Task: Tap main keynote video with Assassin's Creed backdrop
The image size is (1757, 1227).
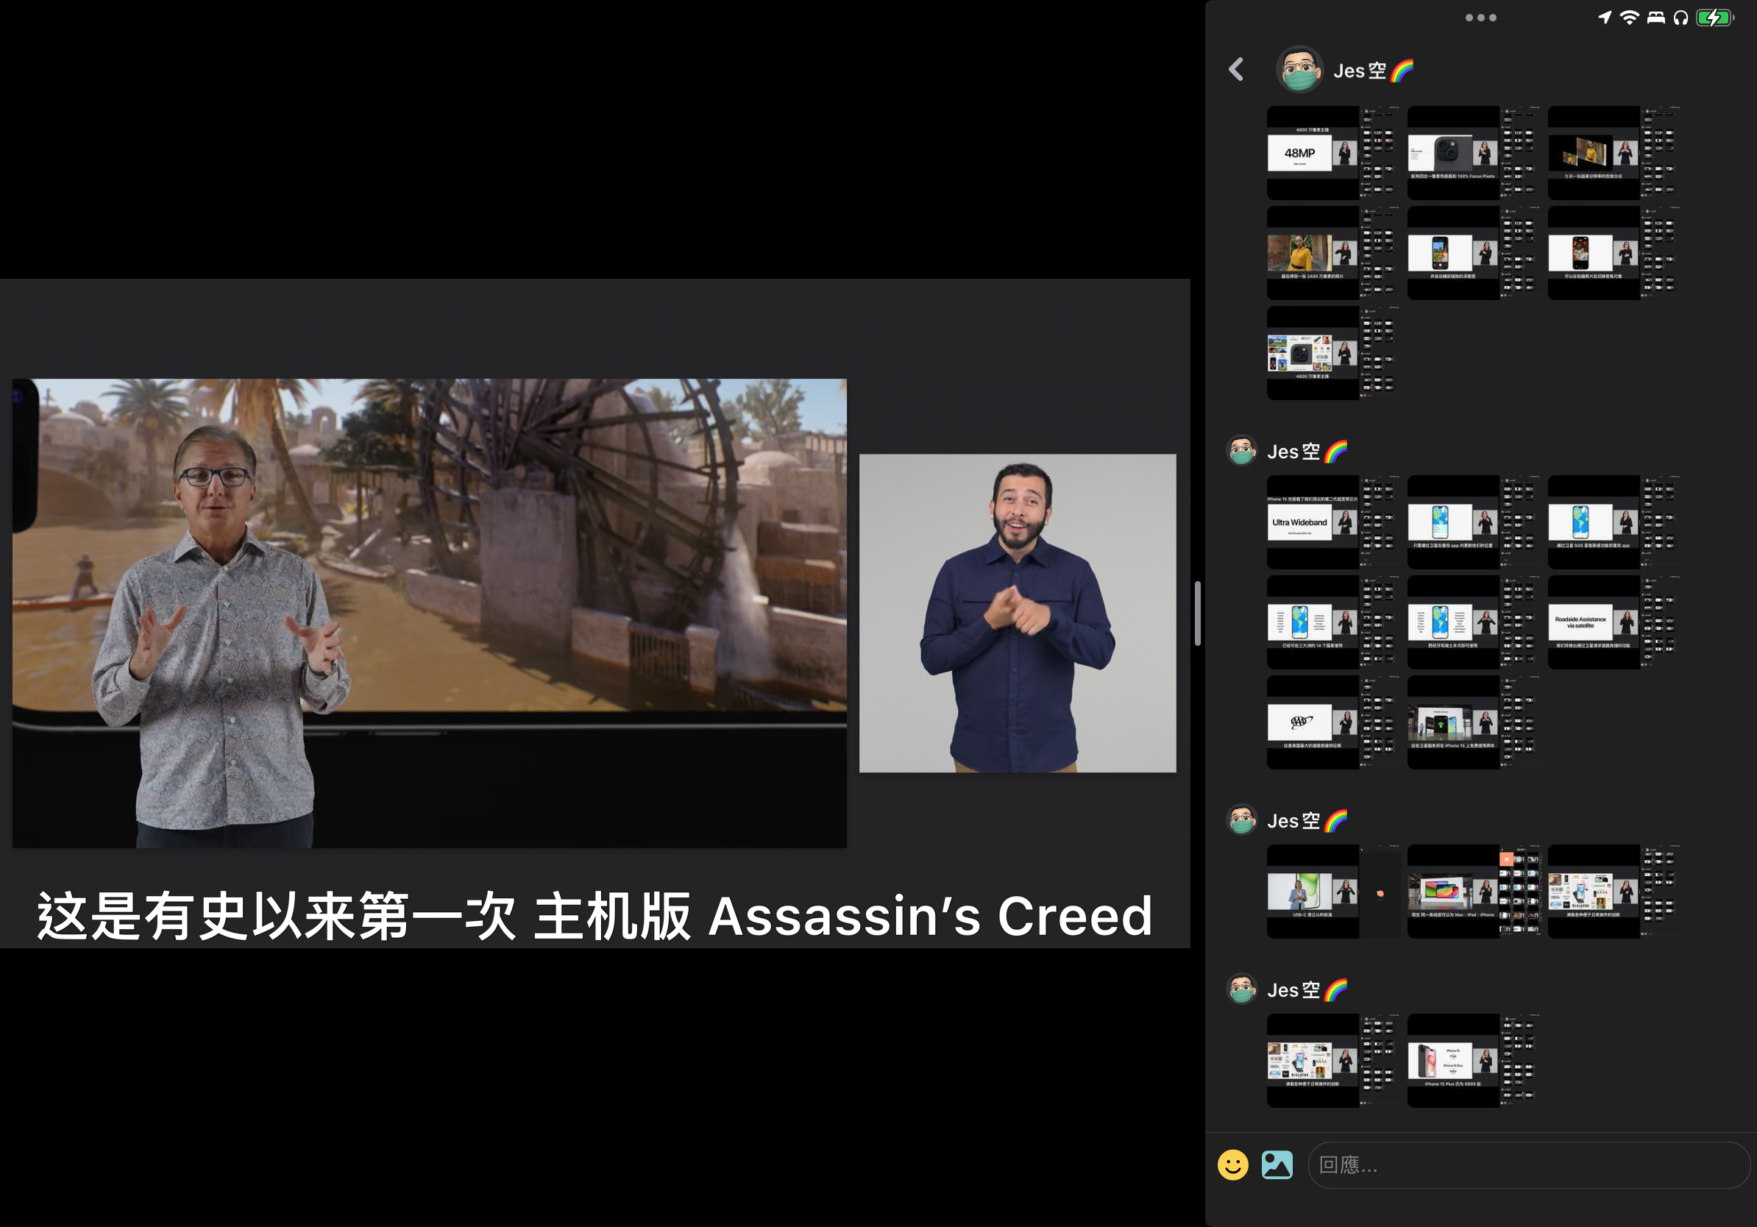Action: pos(429,613)
